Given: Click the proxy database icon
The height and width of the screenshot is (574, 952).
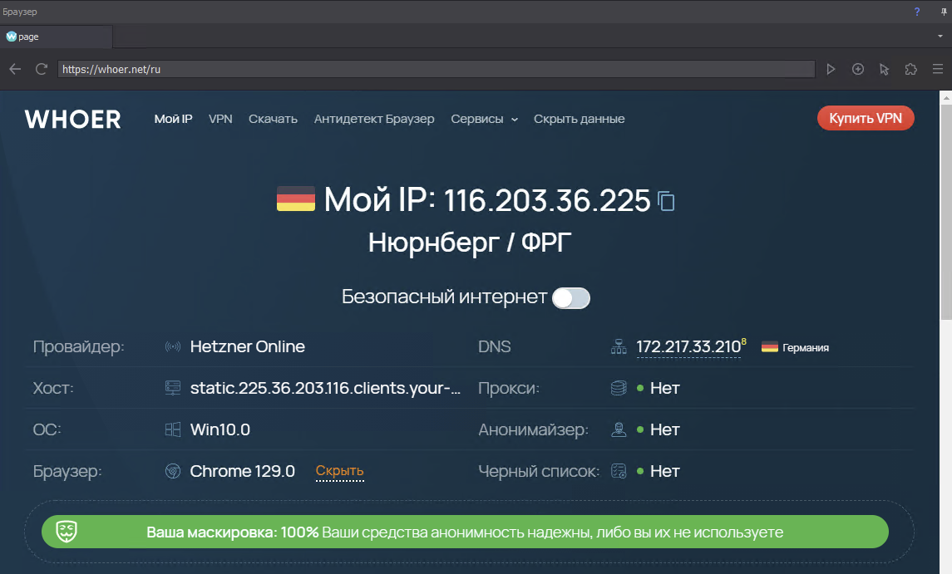Looking at the screenshot, I should click(619, 388).
